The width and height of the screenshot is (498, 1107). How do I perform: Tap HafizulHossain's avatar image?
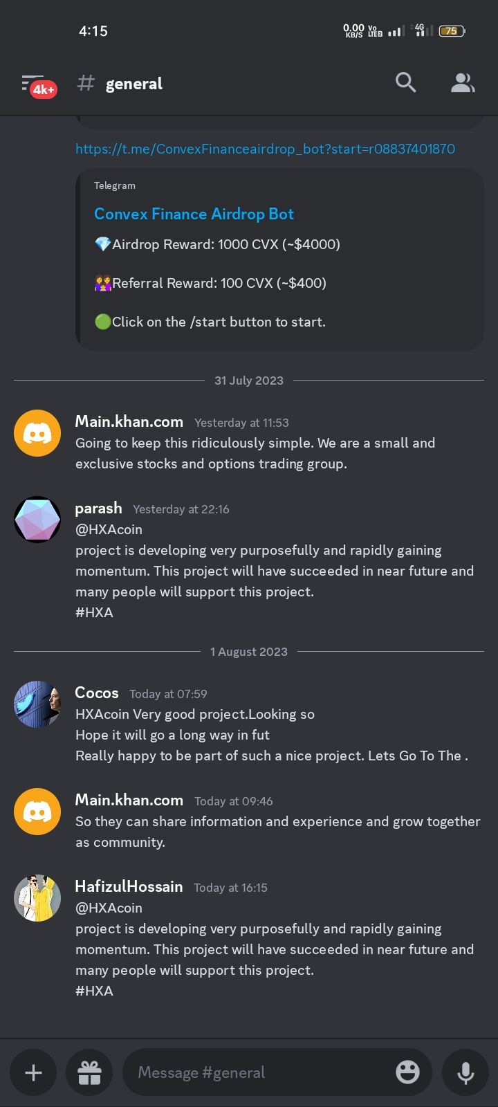click(37, 897)
